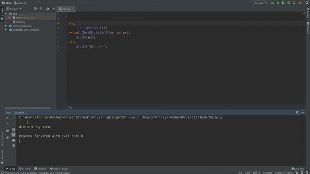Screen dimensions: 310x174
Task: Select Scratches and Consoles item
Action: [x=24, y=30]
